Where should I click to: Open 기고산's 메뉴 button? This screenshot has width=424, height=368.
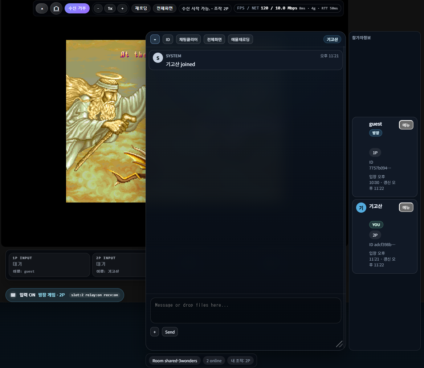(x=406, y=207)
